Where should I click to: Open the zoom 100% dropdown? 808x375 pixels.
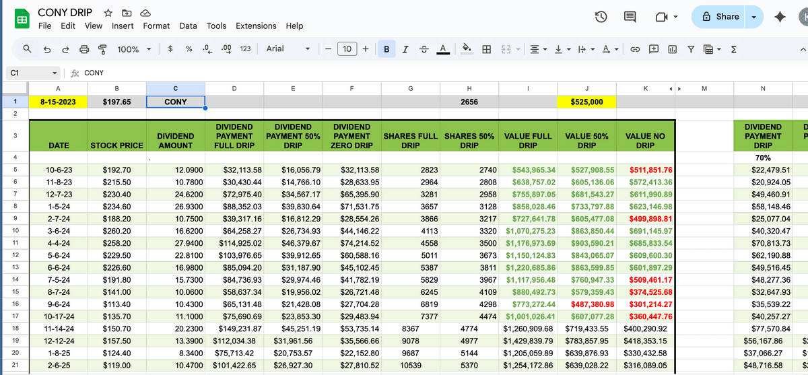coord(133,49)
